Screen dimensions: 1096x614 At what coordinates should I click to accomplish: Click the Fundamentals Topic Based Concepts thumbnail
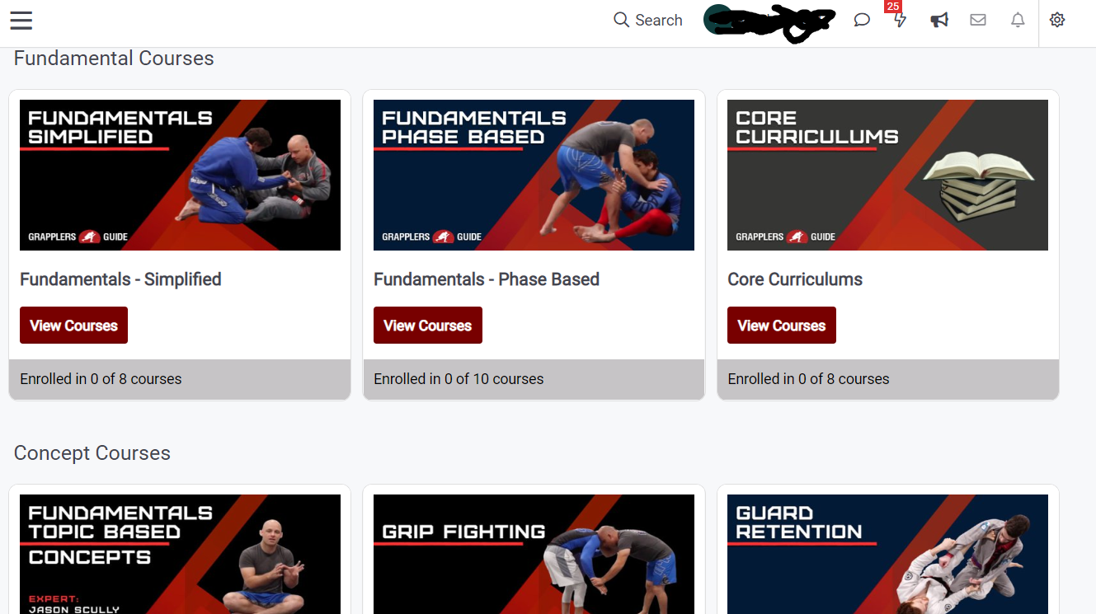pyautogui.click(x=180, y=554)
